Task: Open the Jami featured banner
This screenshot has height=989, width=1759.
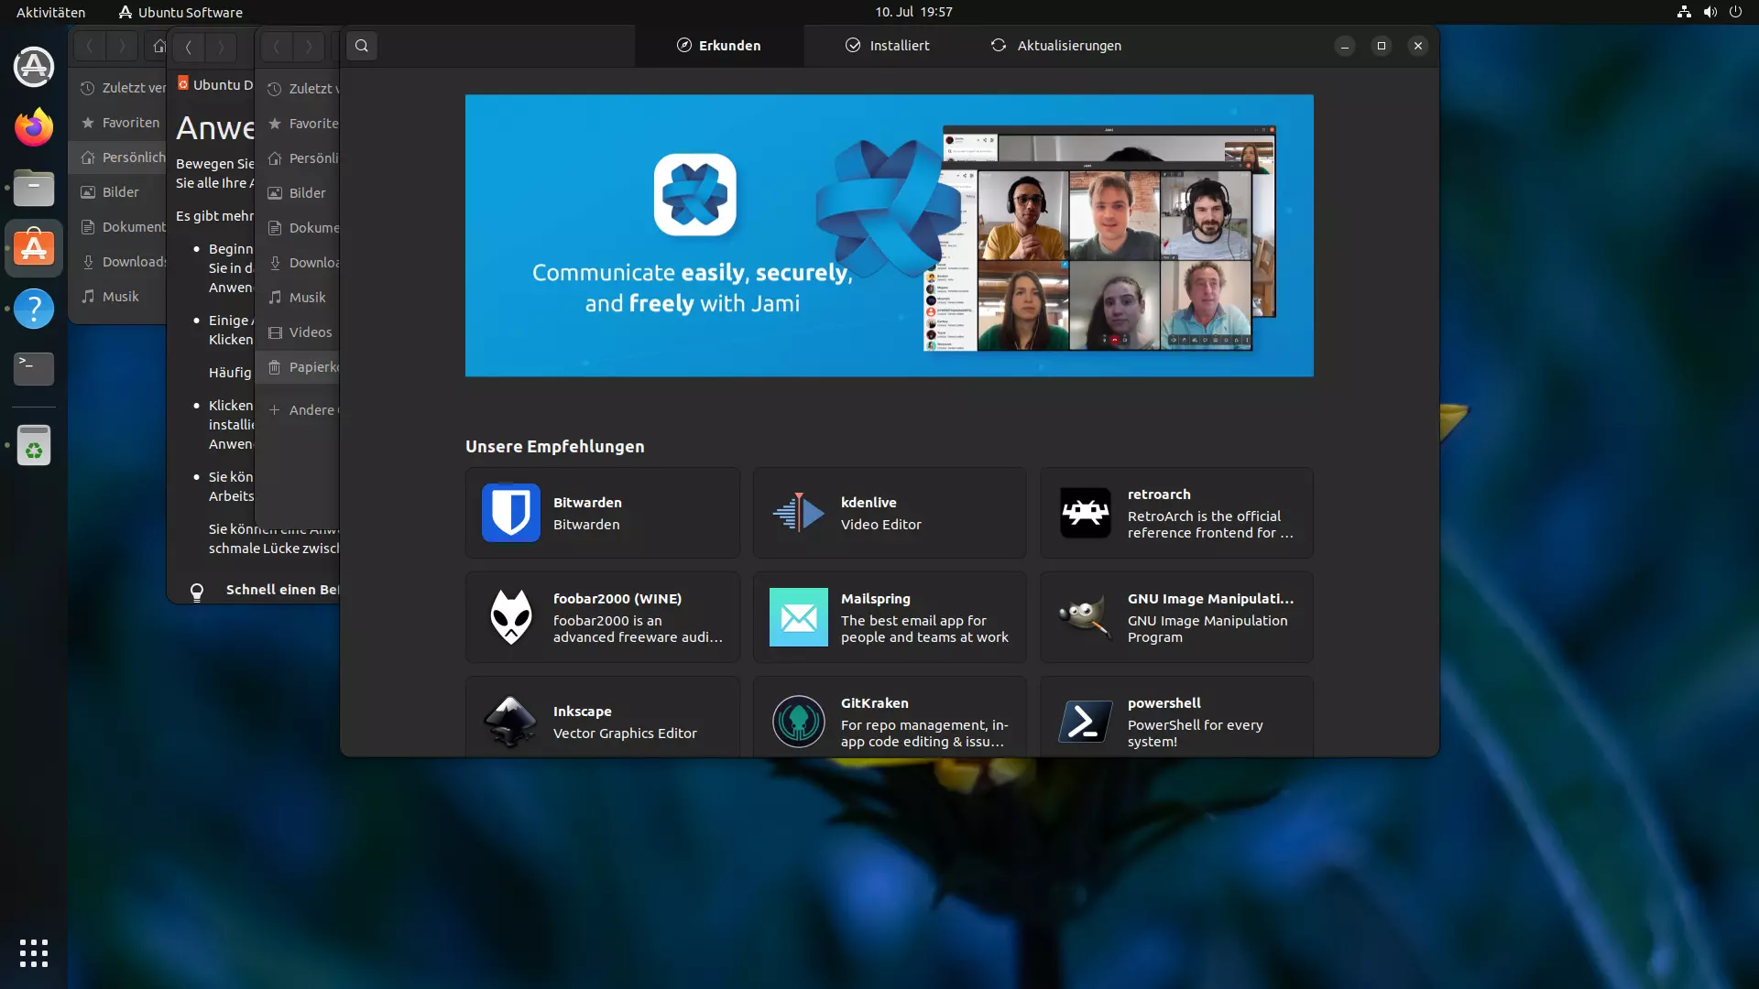Action: pyautogui.click(x=889, y=235)
